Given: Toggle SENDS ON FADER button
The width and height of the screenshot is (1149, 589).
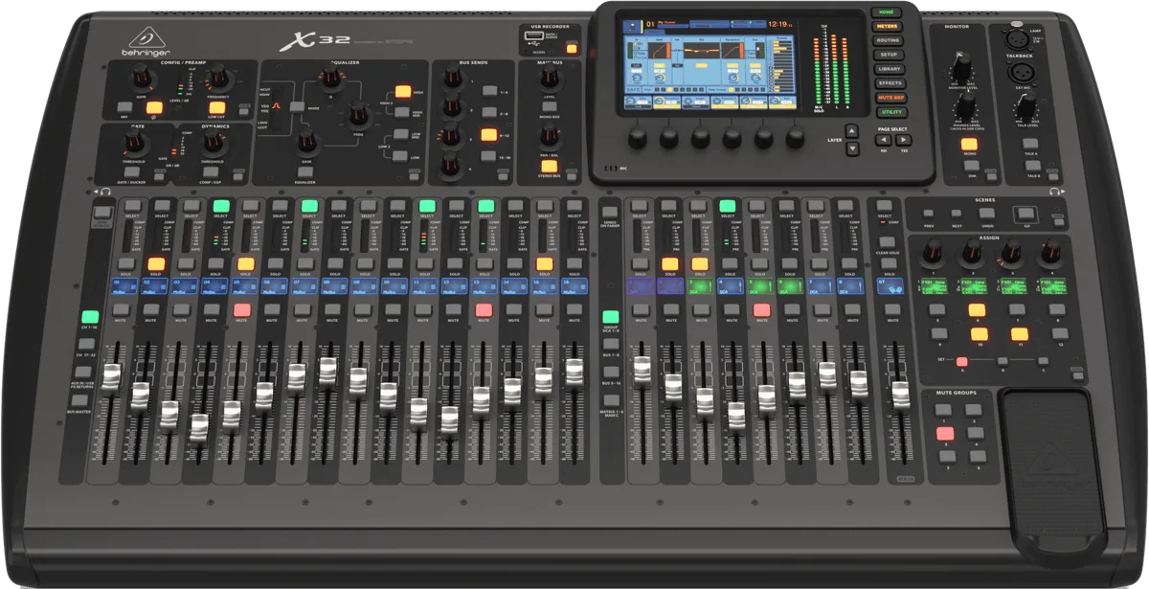Looking at the screenshot, I should click(x=610, y=211).
